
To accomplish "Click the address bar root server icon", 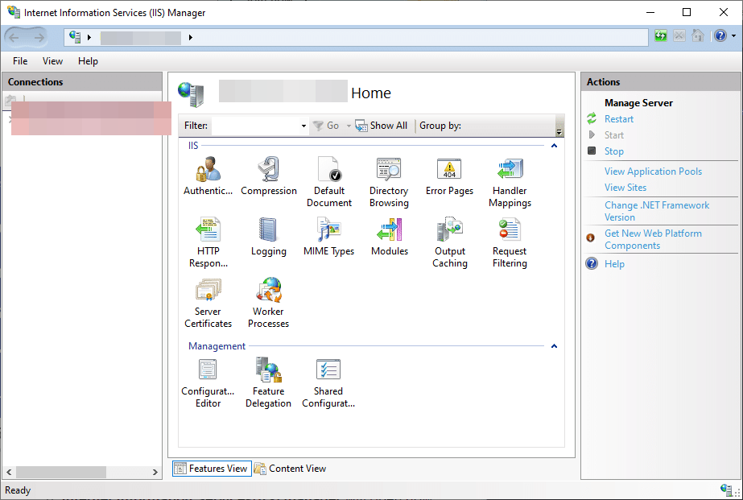I will pos(75,36).
